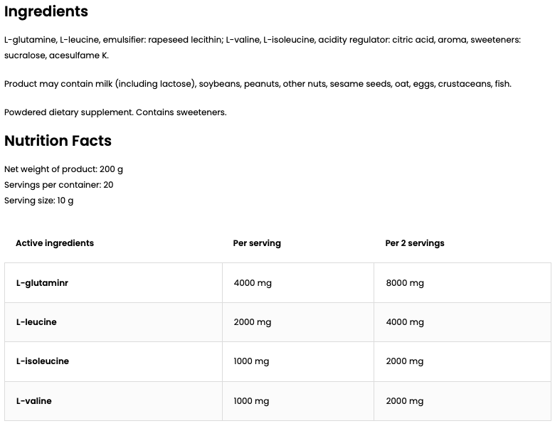Click the Nutrition Facts heading

pyautogui.click(x=58, y=141)
